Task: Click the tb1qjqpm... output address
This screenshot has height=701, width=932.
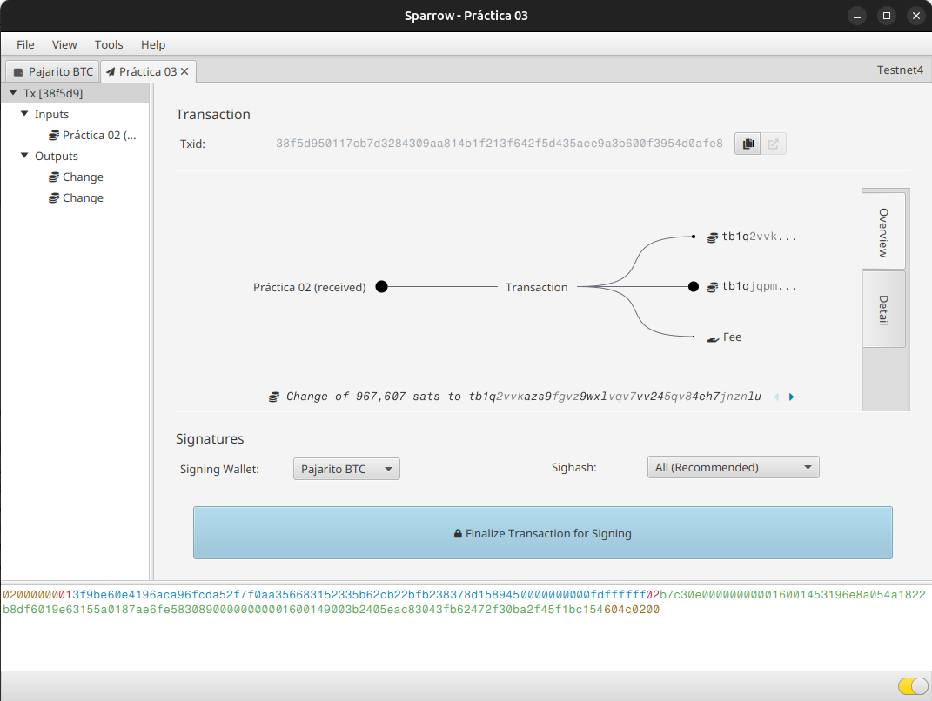Action: point(759,286)
